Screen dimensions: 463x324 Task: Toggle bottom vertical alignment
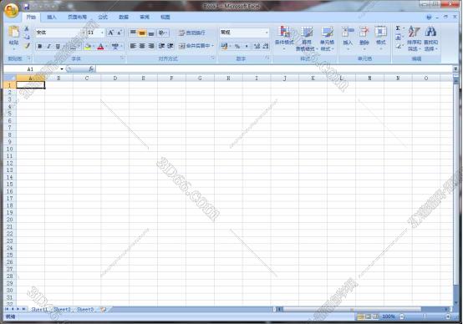click(x=151, y=33)
